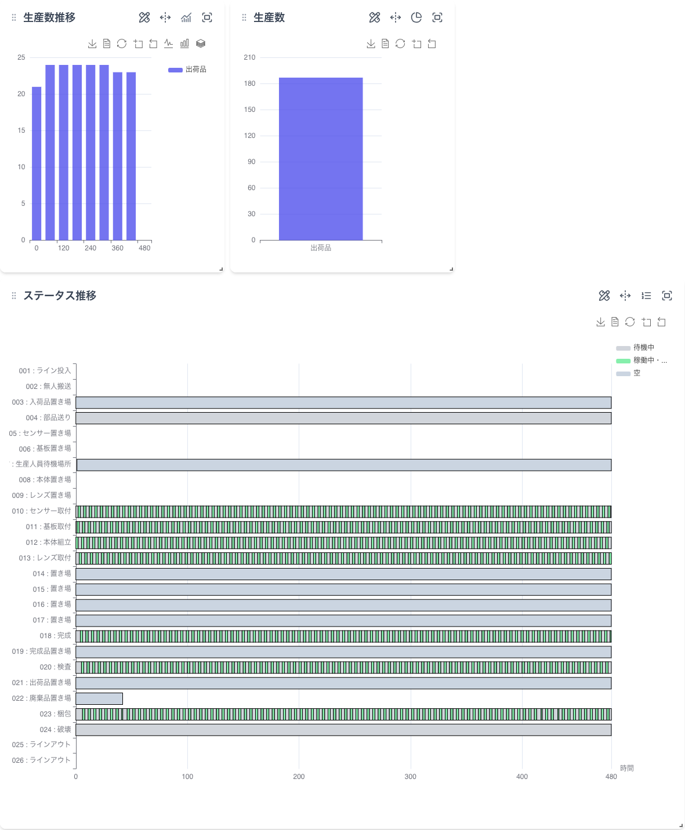Toggle the 待機中 legend entry

636,348
